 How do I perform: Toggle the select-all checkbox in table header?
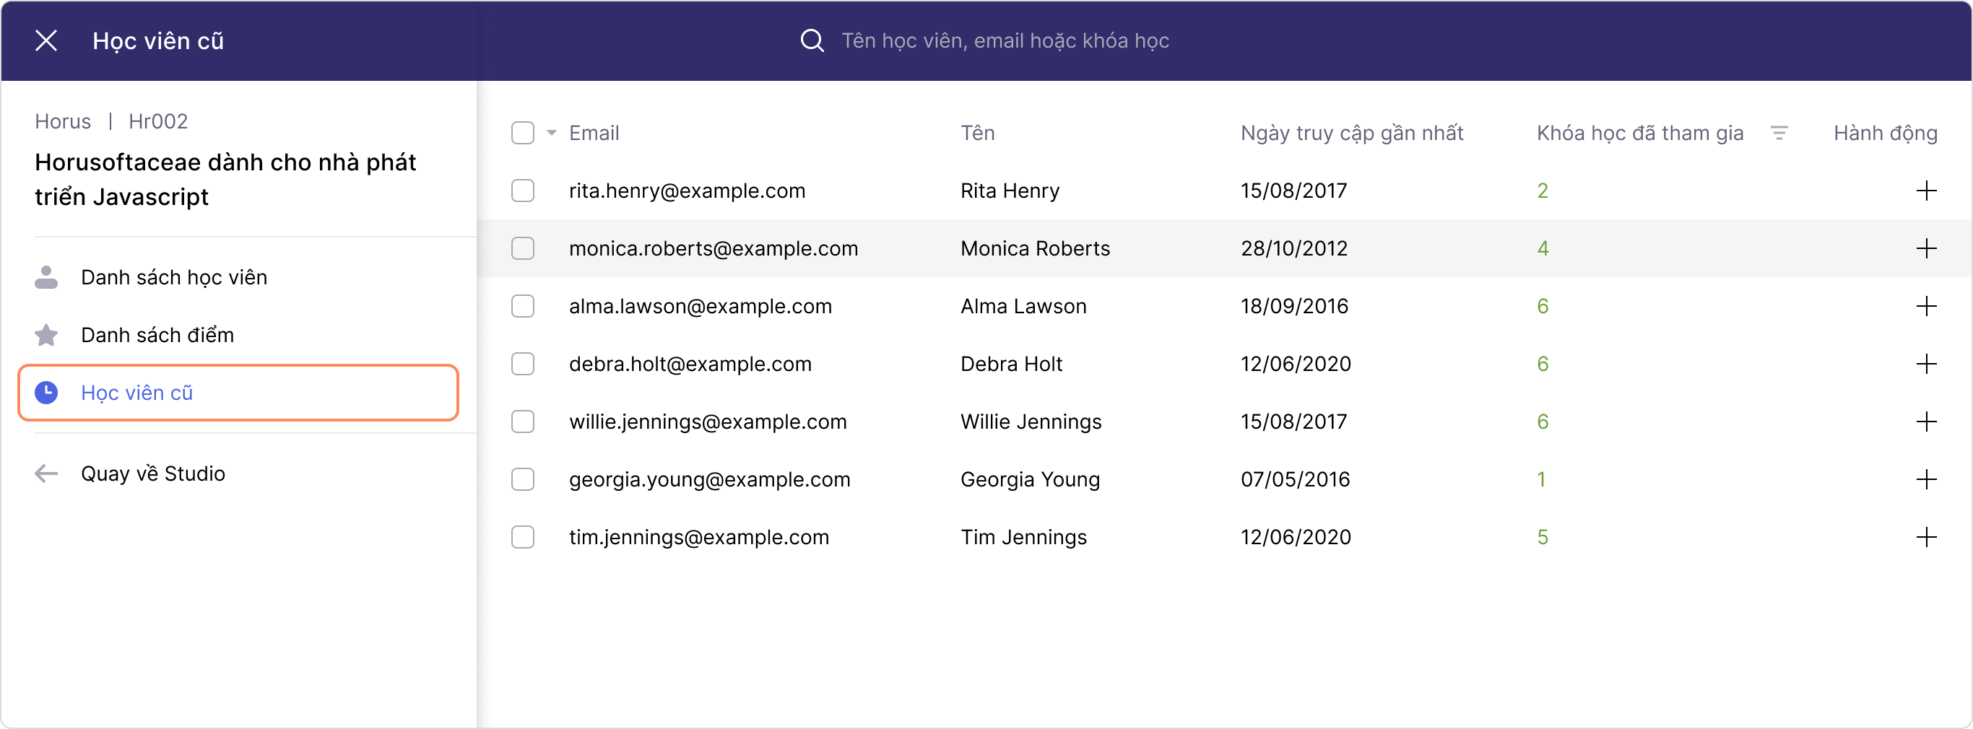pyautogui.click(x=522, y=134)
